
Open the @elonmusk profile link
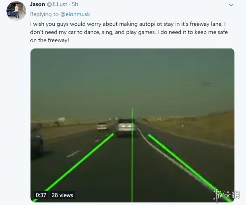[x=75, y=14]
